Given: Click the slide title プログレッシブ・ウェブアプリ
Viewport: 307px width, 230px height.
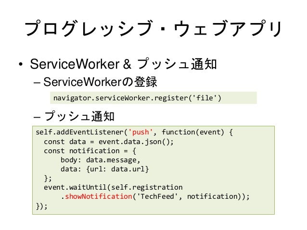Looking at the screenshot, I should pyautogui.click(x=153, y=28).
